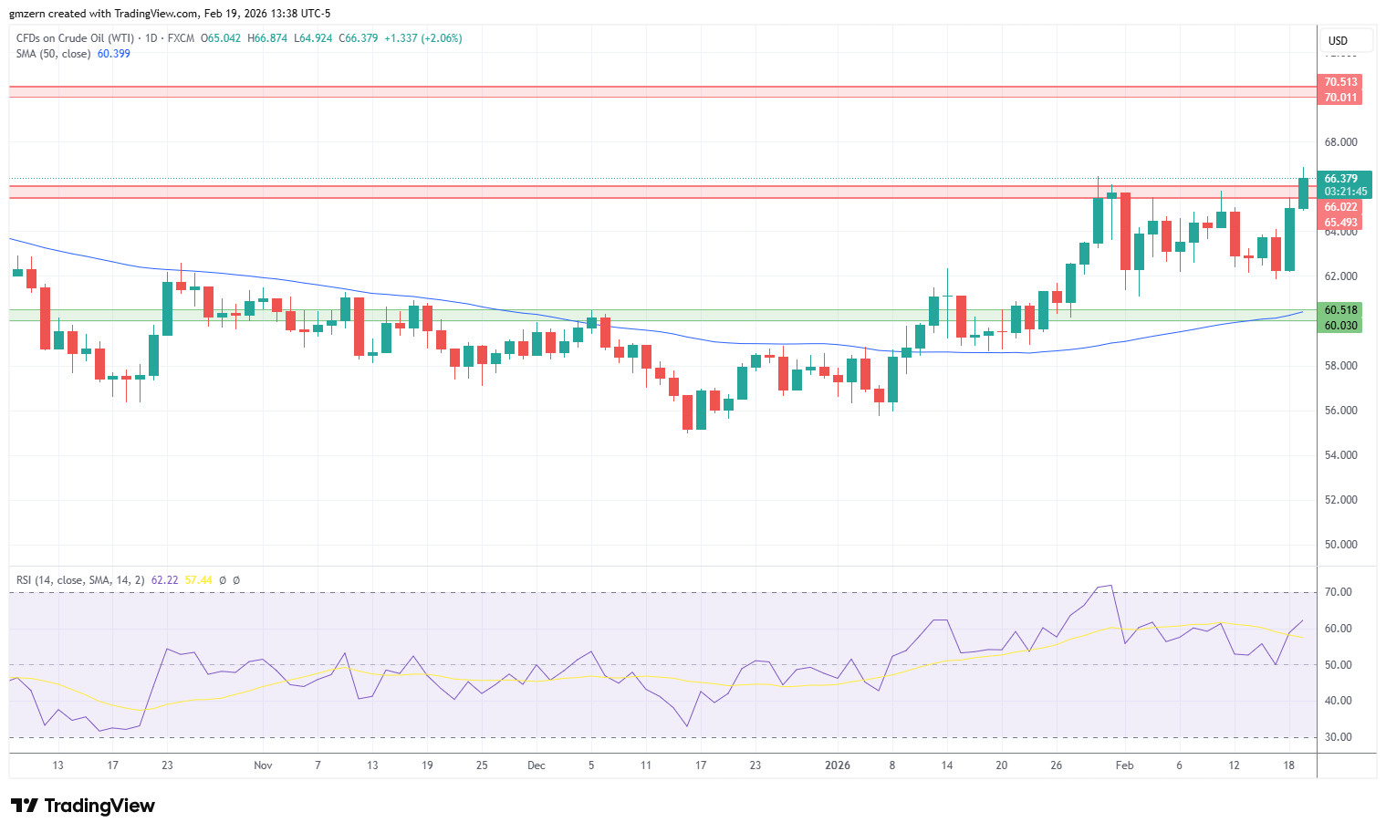
Task: Click the 52.000 price axis label
Action: tap(1340, 500)
